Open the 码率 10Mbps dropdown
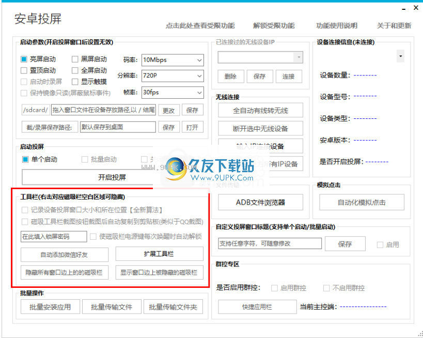Viewport: 423px width, 338px height. point(173,60)
